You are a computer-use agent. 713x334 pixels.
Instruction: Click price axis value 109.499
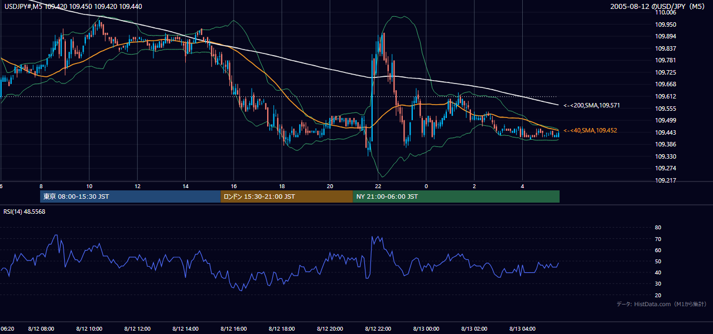coord(666,120)
